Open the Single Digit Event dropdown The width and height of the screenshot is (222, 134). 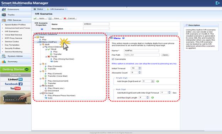coord(153,81)
